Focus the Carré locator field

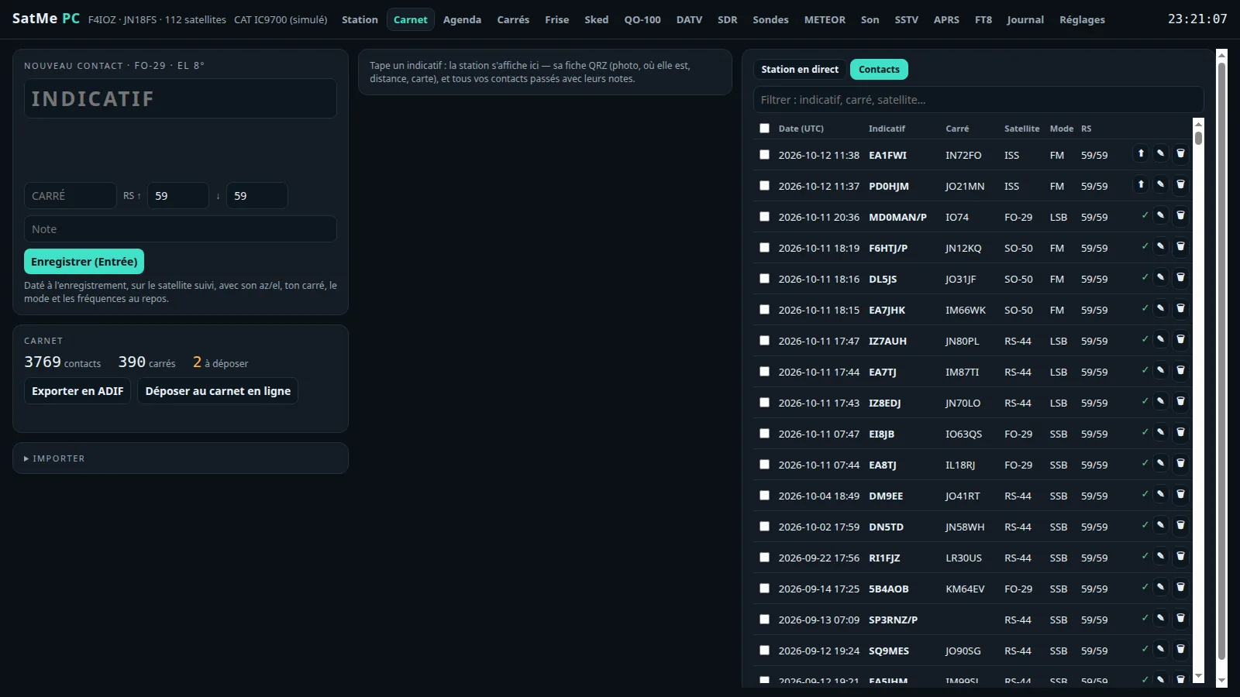tap(71, 196)
